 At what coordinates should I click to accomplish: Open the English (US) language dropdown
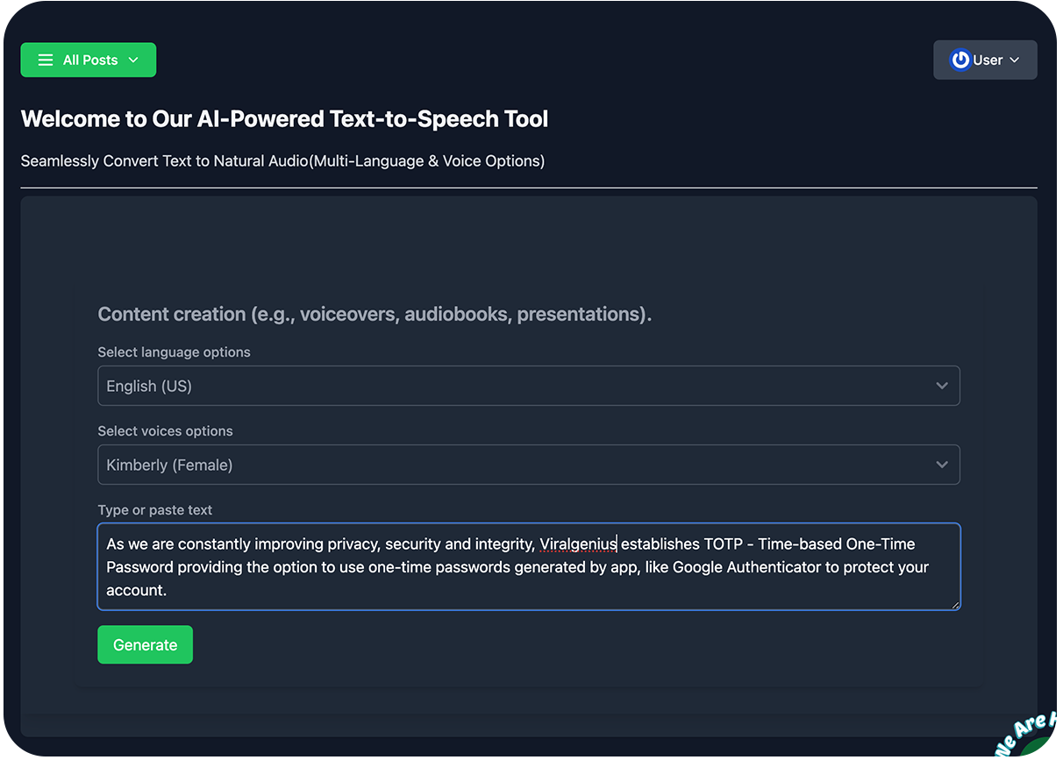pyautogui.click(x=529, y=386)
